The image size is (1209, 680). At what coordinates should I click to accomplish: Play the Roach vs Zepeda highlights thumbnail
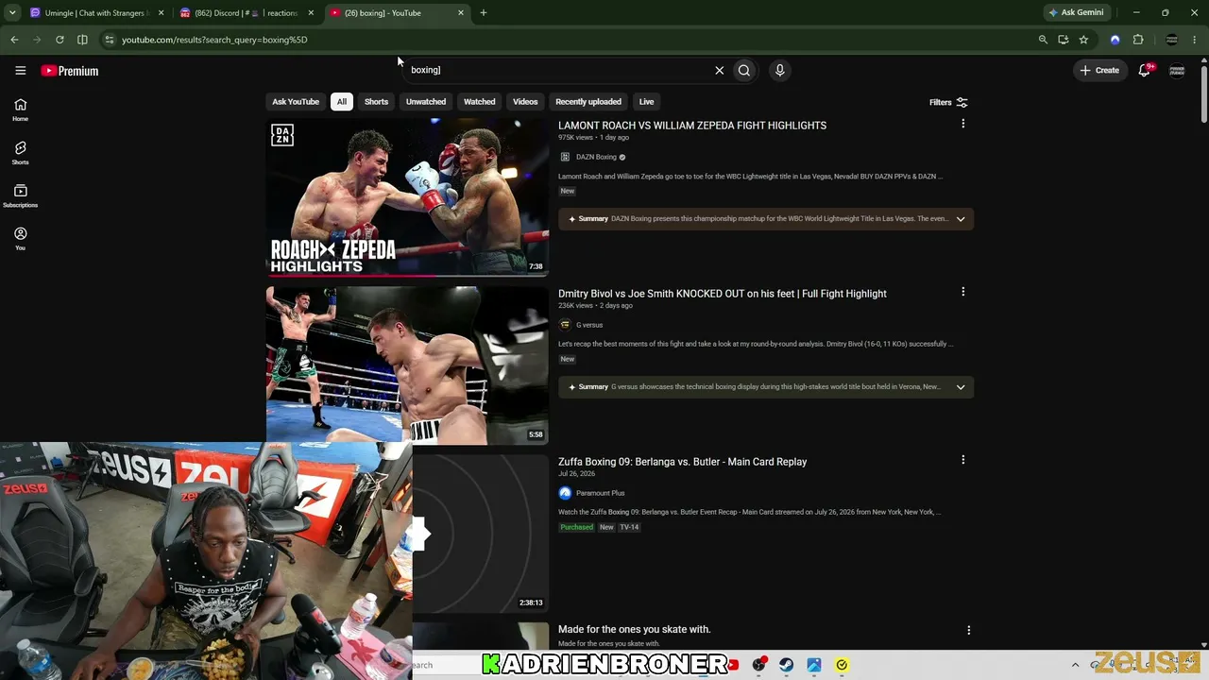click(x=407, y=197)
